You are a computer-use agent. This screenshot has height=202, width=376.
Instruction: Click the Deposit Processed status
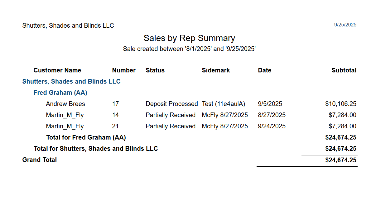(172, 104)
